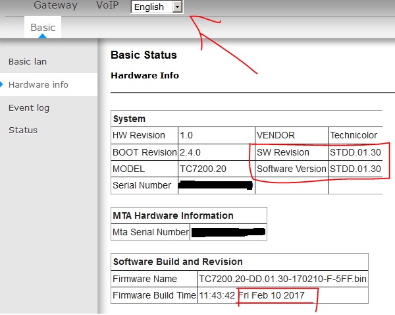This screenshot has width=395, height=315.
Task: Click the Software Version STDD.01.30 value
Action: [355, 169]
